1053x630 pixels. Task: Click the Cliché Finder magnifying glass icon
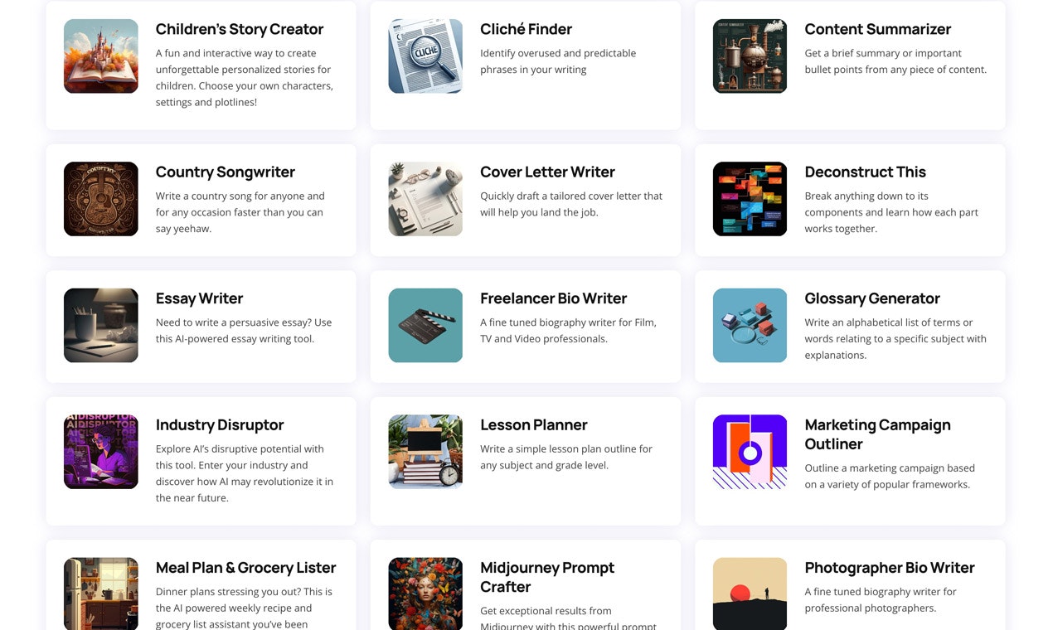(425, 56)
